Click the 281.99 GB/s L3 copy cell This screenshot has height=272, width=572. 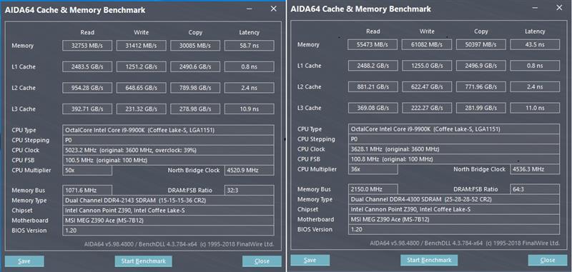[480, 108]
